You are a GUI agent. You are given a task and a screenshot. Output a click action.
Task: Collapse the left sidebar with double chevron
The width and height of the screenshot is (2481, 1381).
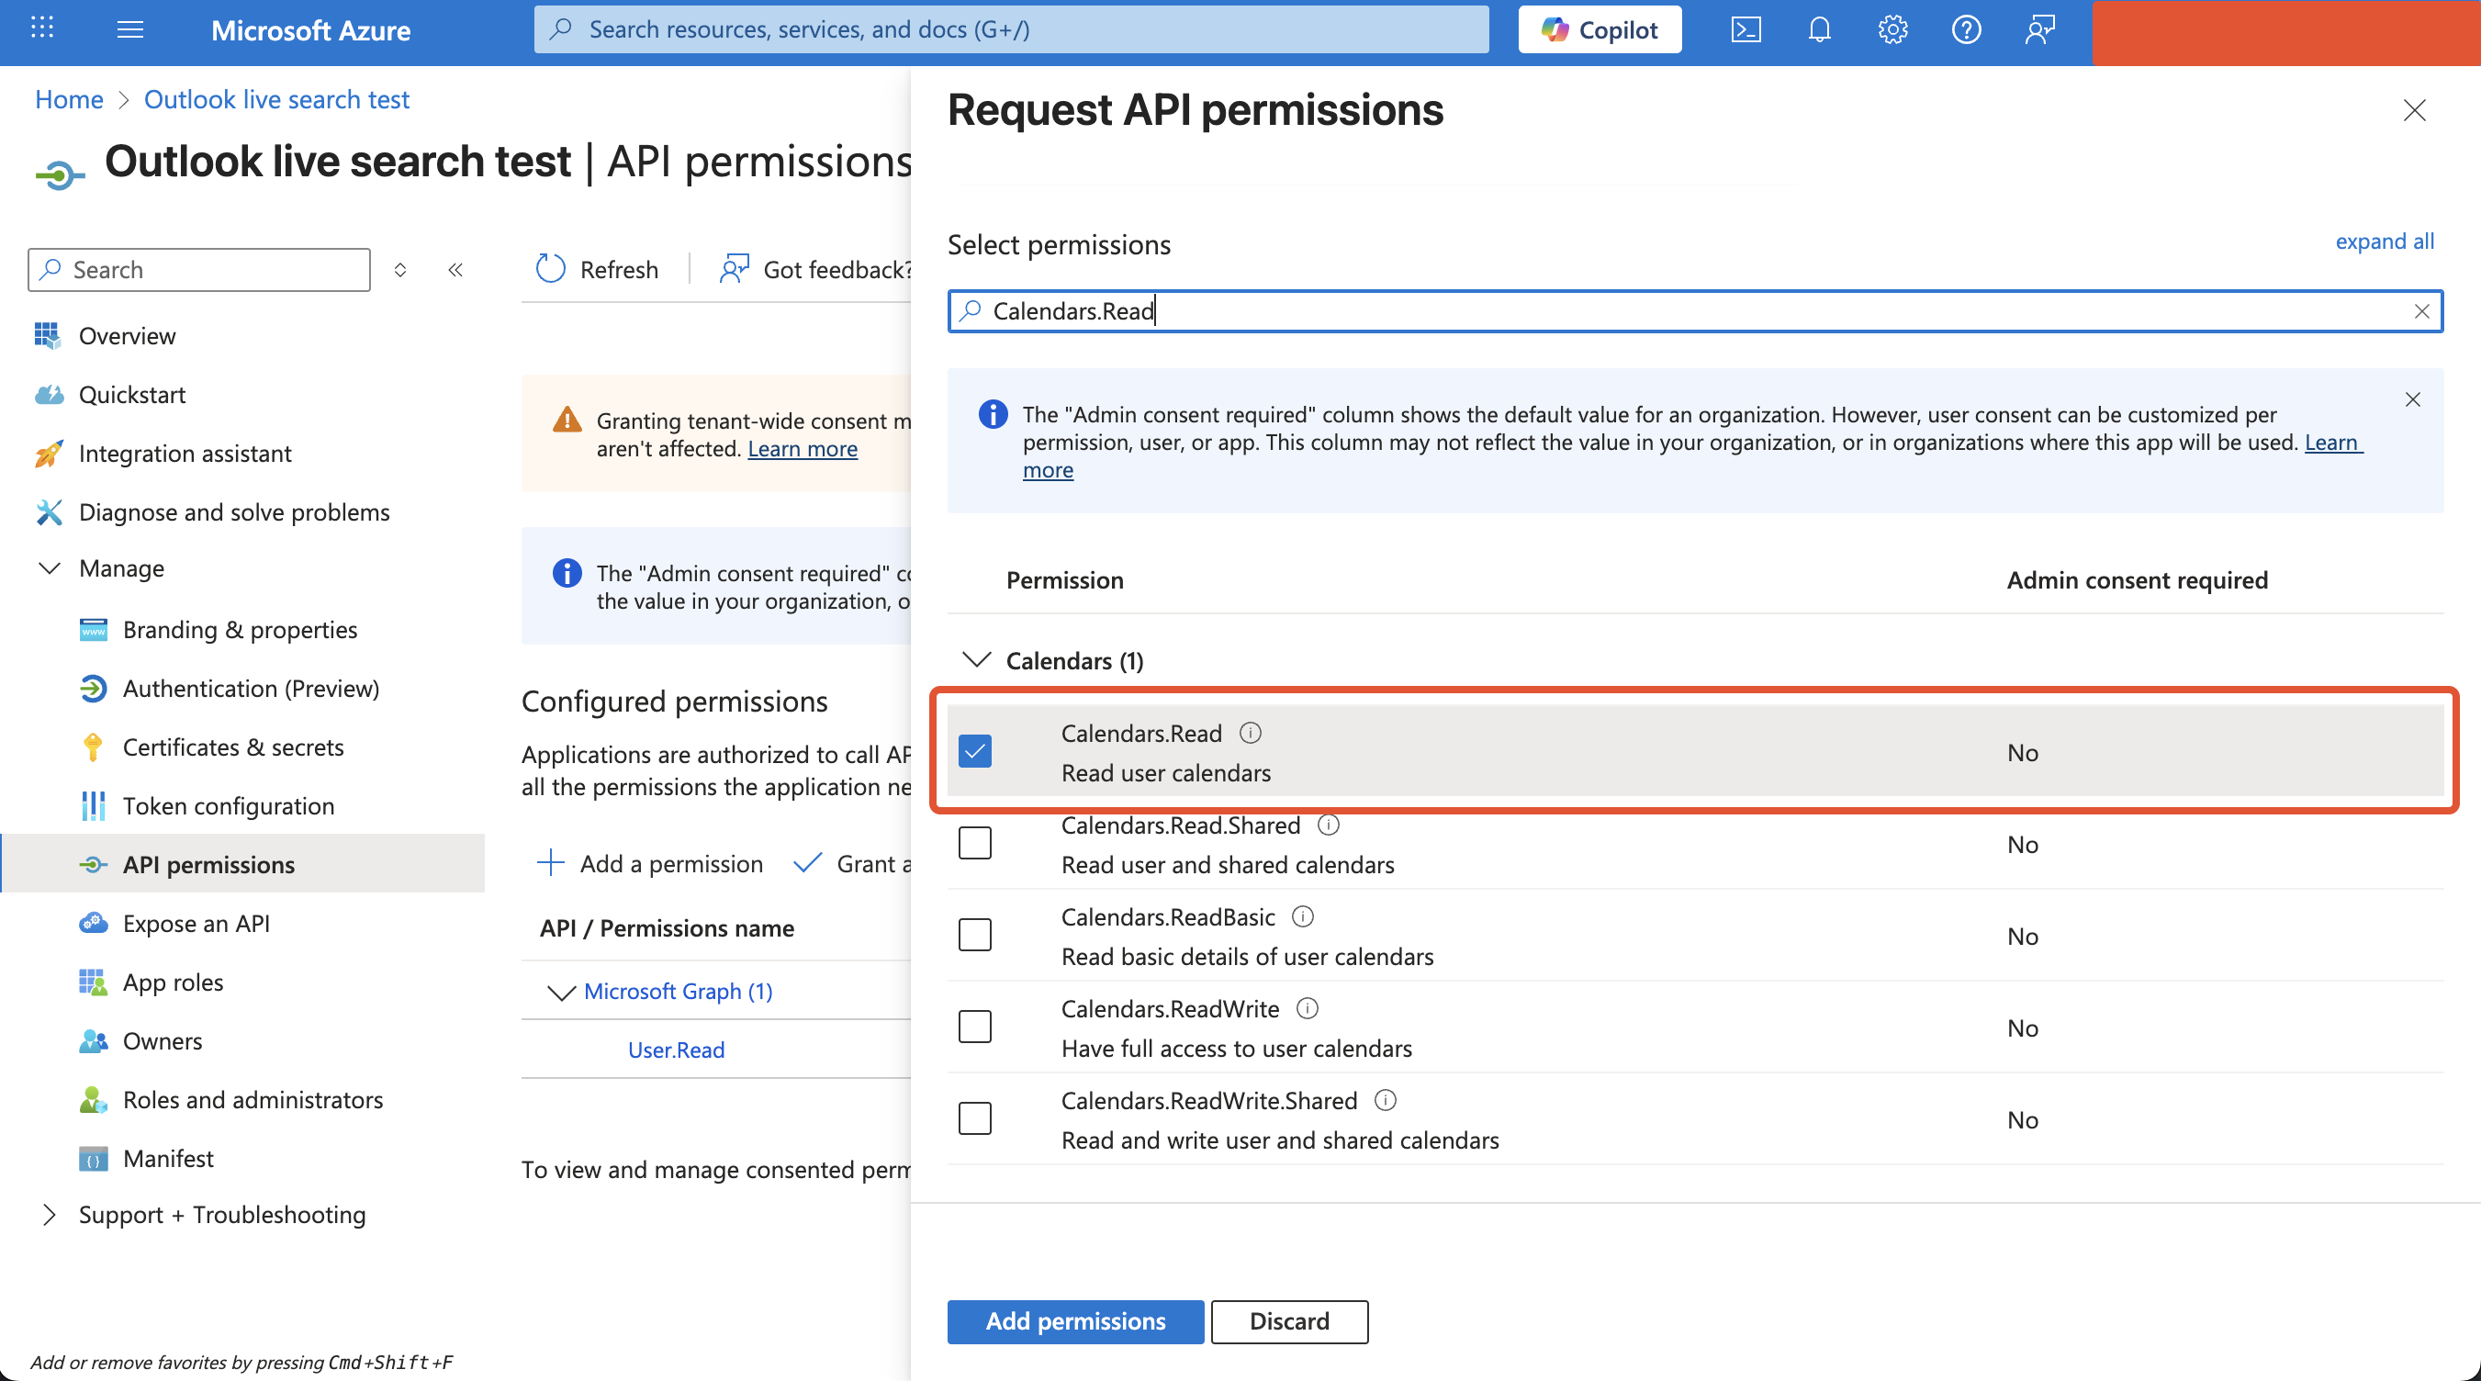click(x=455, y=270)
